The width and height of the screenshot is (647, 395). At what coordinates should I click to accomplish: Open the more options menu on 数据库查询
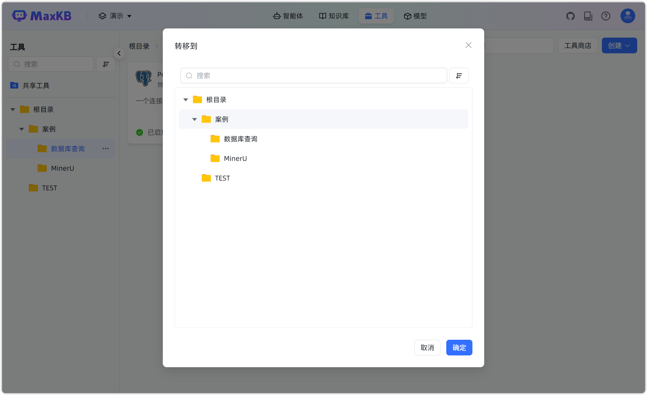tap(105, 148)
